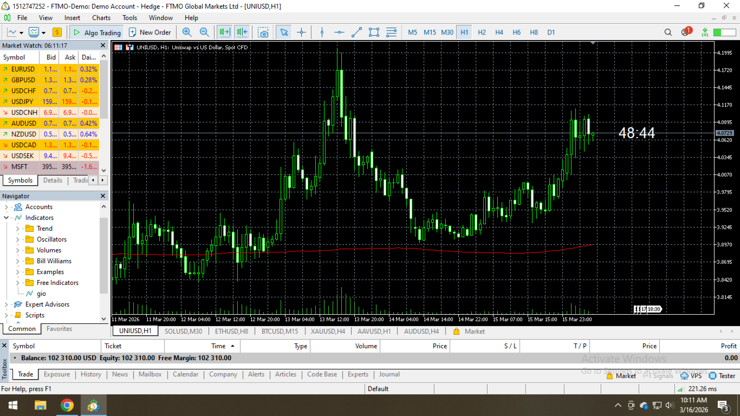Click the green connection battery indicator
The image size is (740, 416).
coord(724,32)
